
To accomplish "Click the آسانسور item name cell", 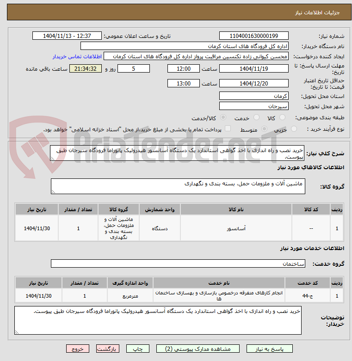I will tap(236, 228).
